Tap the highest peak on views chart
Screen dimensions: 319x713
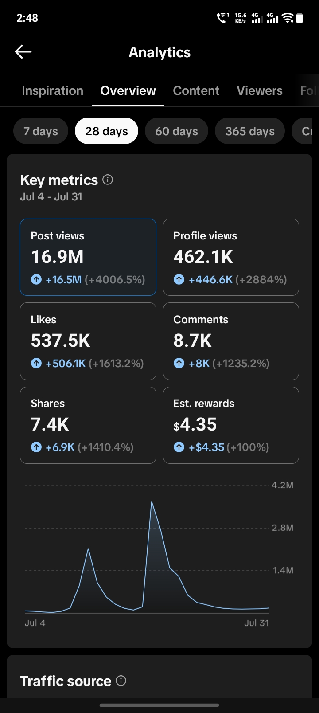tap(152, 502)
